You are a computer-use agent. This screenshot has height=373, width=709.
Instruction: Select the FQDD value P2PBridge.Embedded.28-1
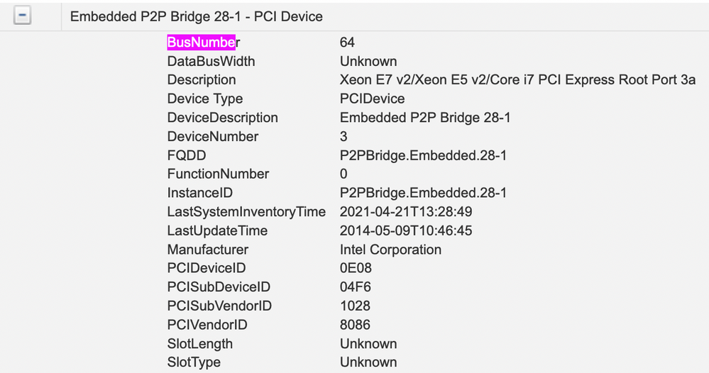pos(423,155)
